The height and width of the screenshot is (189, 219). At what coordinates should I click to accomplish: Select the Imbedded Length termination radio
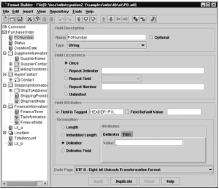coord(63,135)
